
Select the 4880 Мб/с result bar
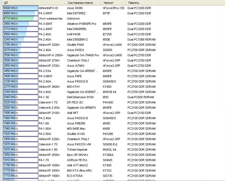[20, 13]
